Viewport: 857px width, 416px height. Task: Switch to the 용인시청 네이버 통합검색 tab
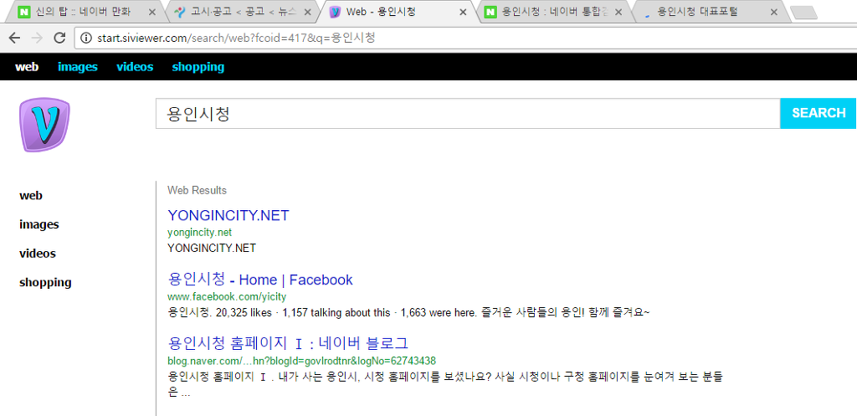pos(555,12)
